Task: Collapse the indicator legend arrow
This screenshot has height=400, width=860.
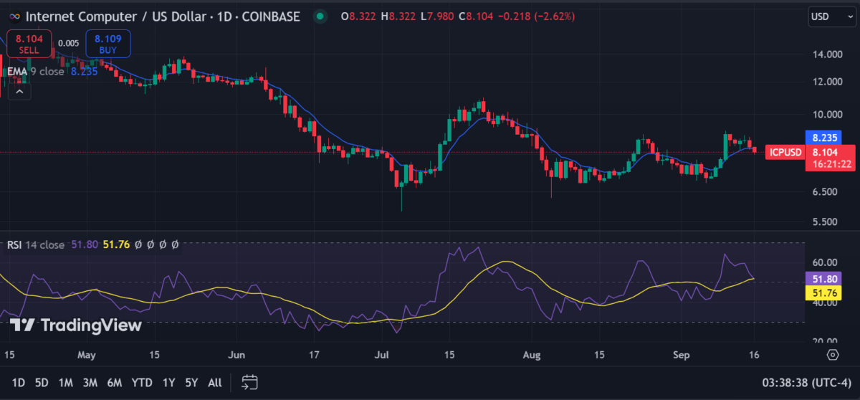Action: tap(19, 92)
